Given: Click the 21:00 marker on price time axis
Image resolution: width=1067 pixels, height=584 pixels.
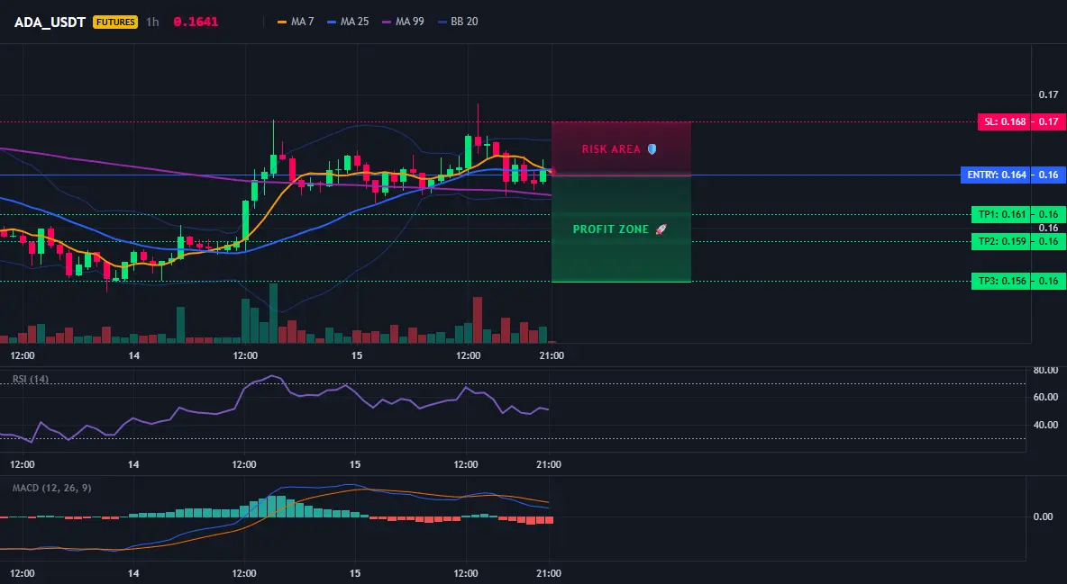Looking at the screenshot, I should 552,355.
